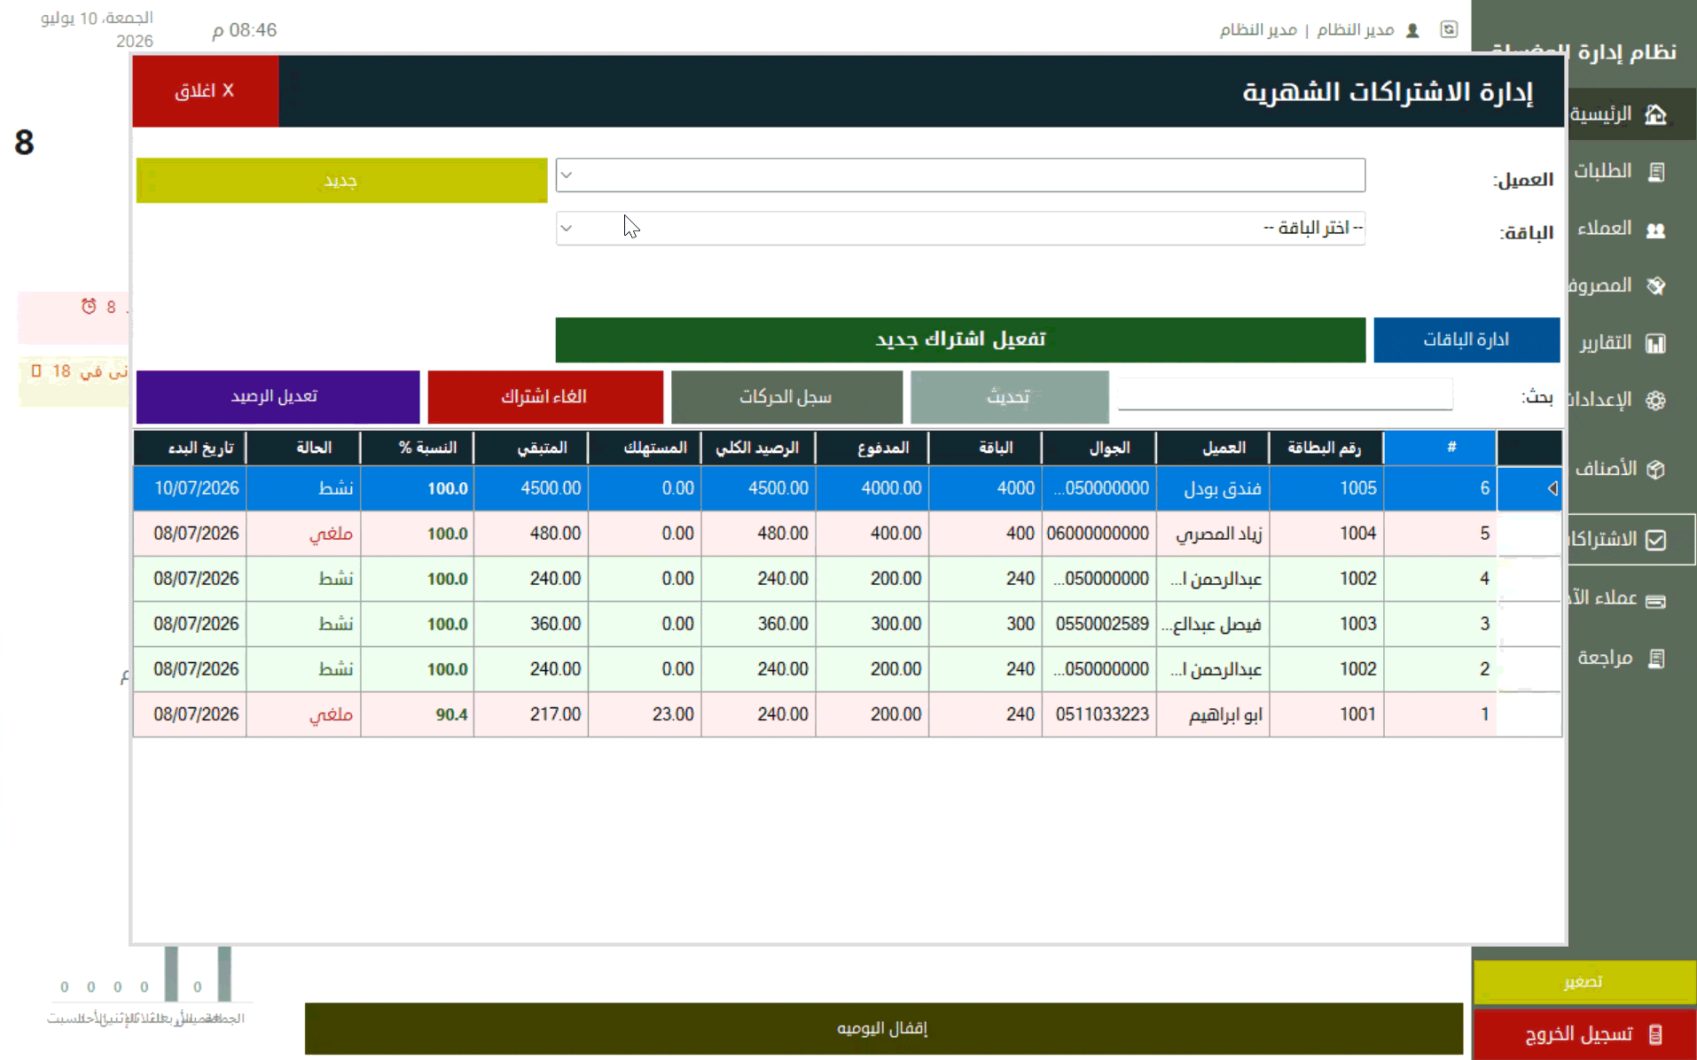The image size is (1697, 1060).
Task: Click the الغاء اشتراك red button
Action: 544,397
